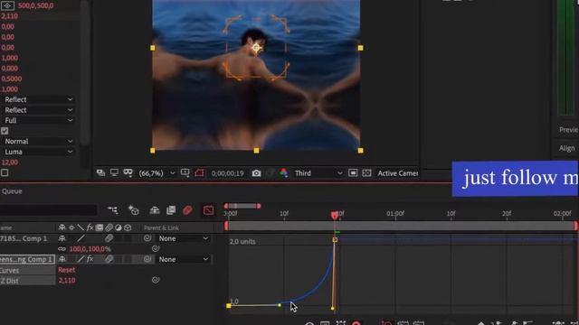Toggle the Graph Editor button

(209, 210)
